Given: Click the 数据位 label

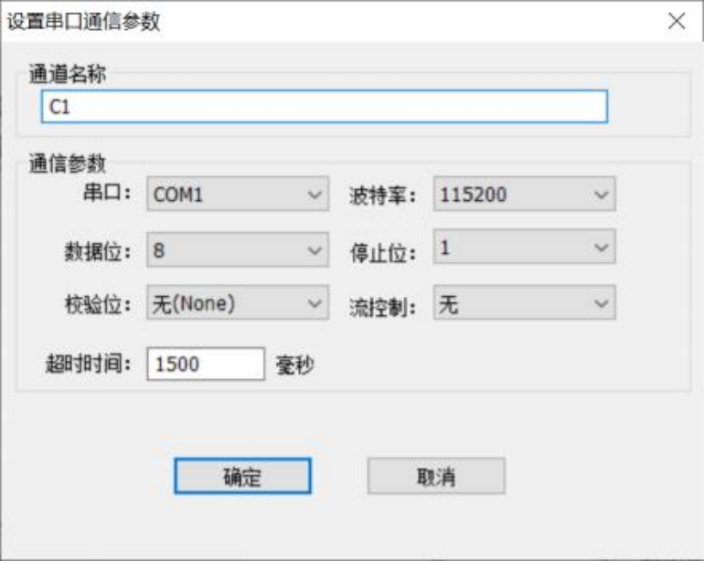Looking at the screenshot, I should pyautogui.click(x=99, y=251).
